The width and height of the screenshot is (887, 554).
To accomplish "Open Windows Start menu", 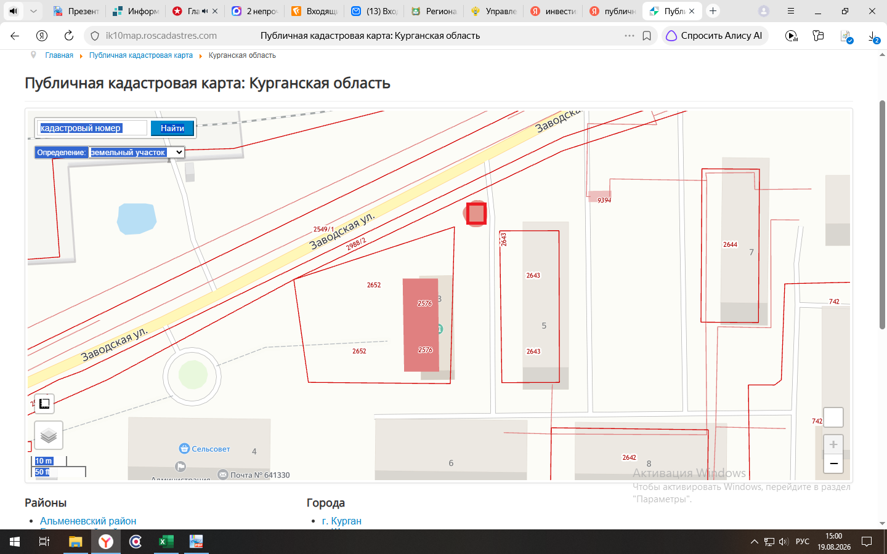I will click(x=15, y=542).
